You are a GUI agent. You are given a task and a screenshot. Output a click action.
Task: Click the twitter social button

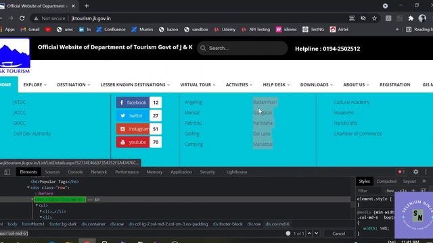pos(139,115)
